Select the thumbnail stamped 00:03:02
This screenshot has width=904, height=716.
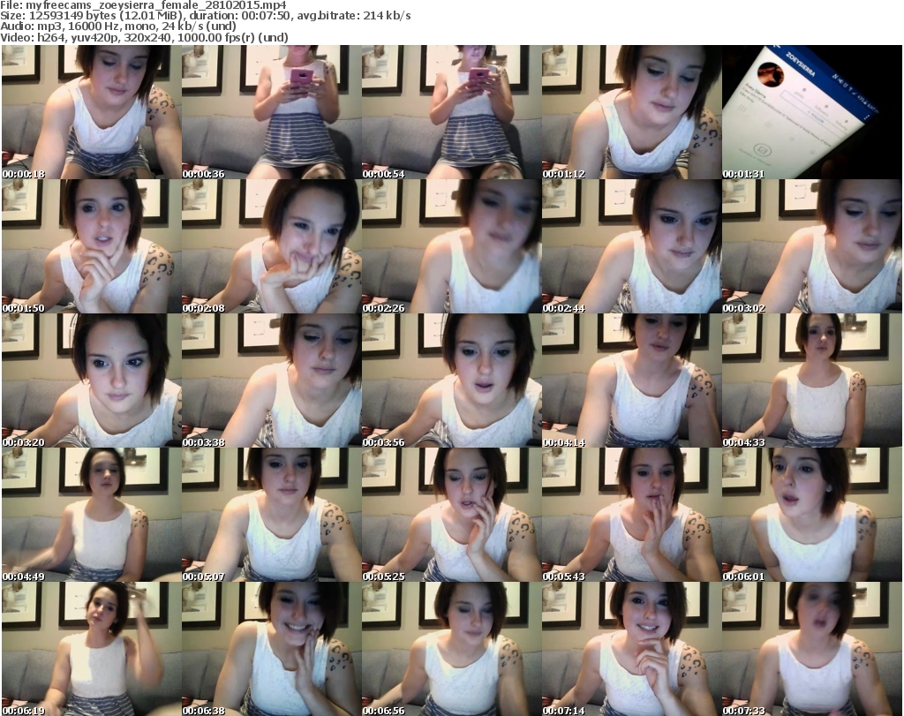pyautogui.click(x=812, y=246)
